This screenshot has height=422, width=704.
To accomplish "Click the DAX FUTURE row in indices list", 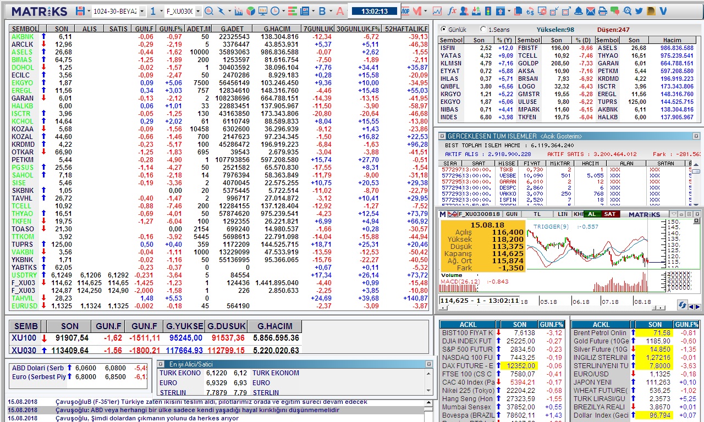I will (x=503, y=365).
